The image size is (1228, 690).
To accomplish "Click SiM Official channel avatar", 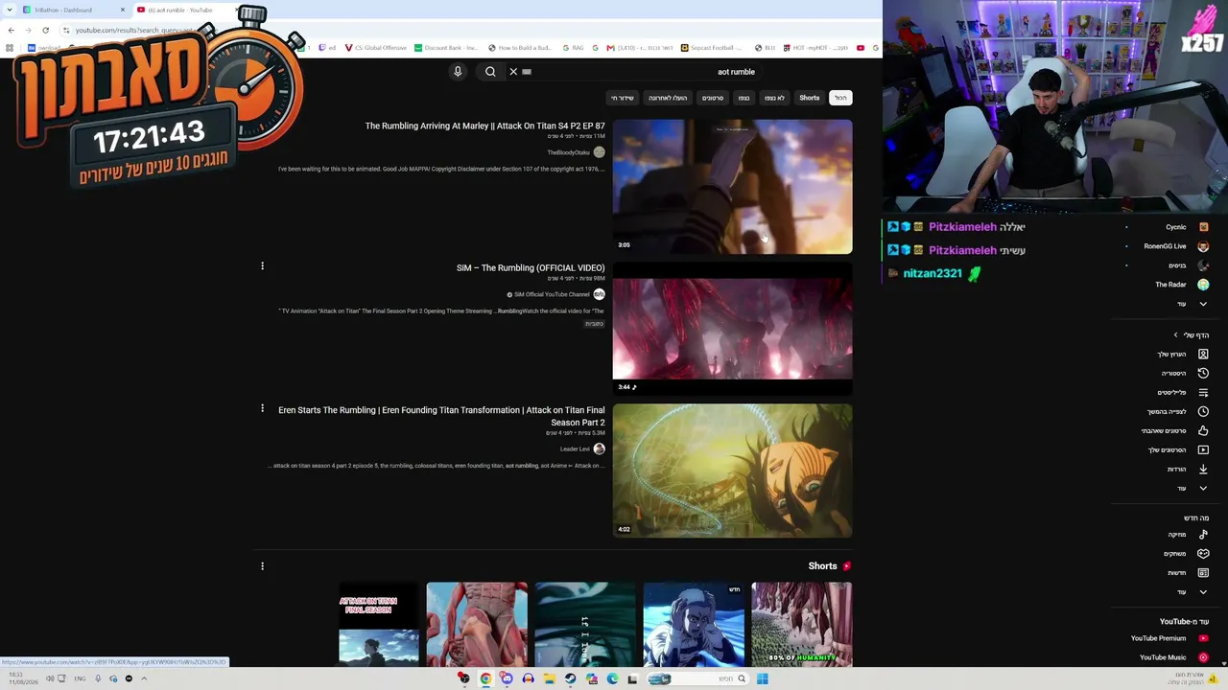I will [x=600, y=294].
